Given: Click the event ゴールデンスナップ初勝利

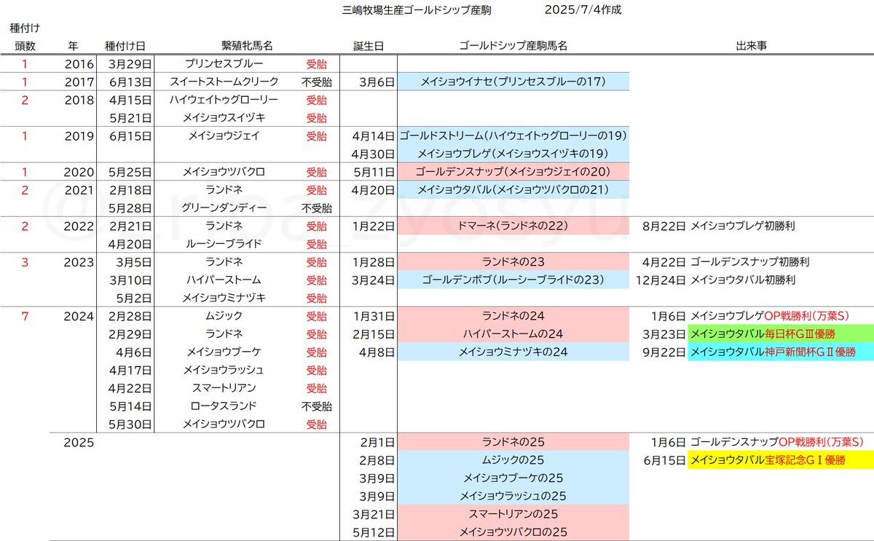Looking at the screenshot, I should tap(749, 262).
